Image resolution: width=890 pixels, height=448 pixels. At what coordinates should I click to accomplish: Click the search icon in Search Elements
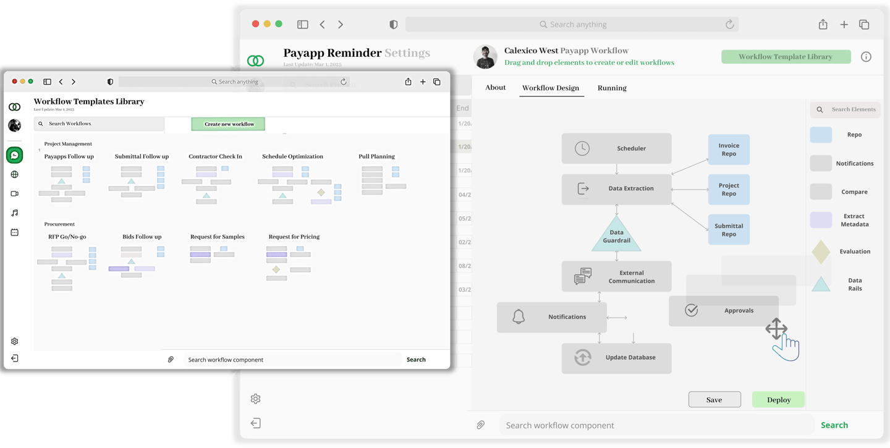(820, 109)
